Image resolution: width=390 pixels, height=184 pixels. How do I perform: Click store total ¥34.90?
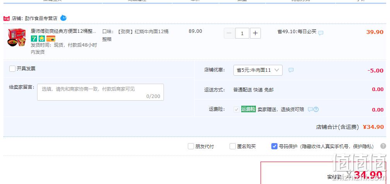[x=373, y=127]
